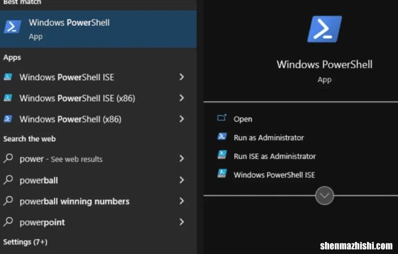Click the large PowerShell logo in preview pane
Viewport: 398px width, 254px height.
324,29
